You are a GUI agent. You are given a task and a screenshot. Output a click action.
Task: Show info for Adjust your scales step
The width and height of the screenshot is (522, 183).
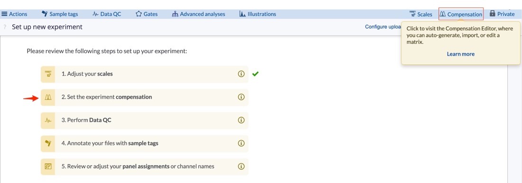pos(242,74)
